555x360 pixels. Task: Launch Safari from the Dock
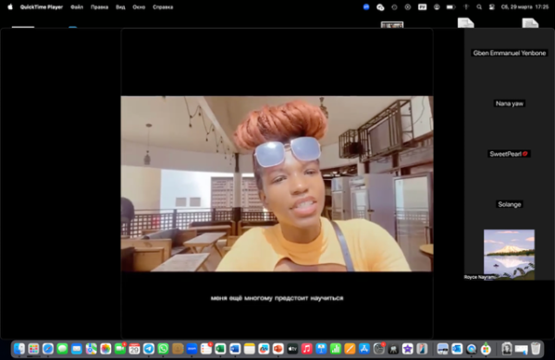tap(48, 349)
